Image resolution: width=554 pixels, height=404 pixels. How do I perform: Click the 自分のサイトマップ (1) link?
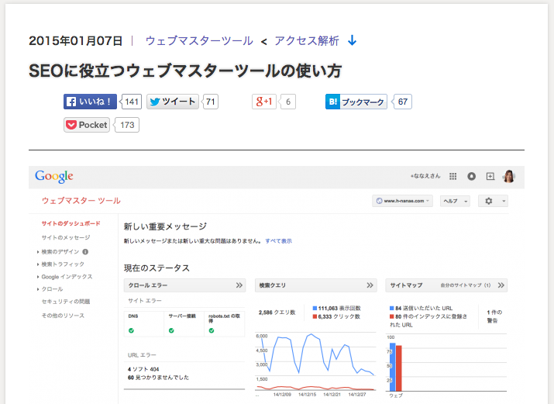(466, 285)
